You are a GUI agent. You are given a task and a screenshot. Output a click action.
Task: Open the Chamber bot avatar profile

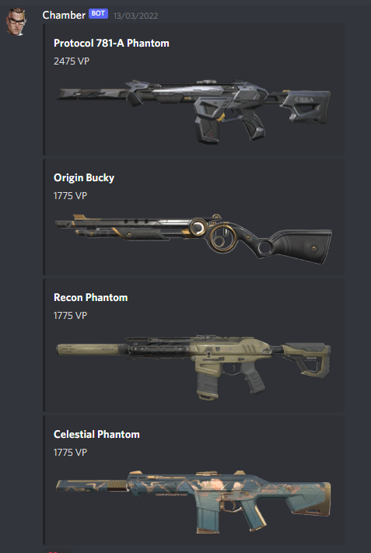16,22
